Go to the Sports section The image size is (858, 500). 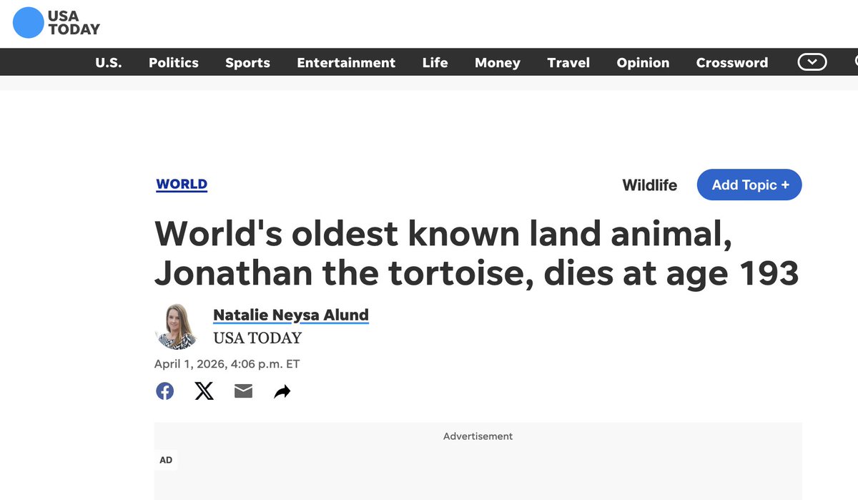(247, 62)
